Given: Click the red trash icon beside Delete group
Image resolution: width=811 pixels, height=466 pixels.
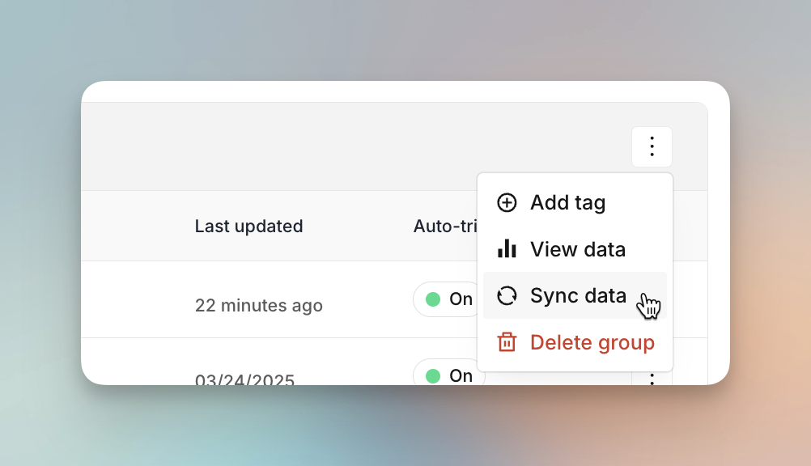Looking at the screenshot, I should point(507,342).
